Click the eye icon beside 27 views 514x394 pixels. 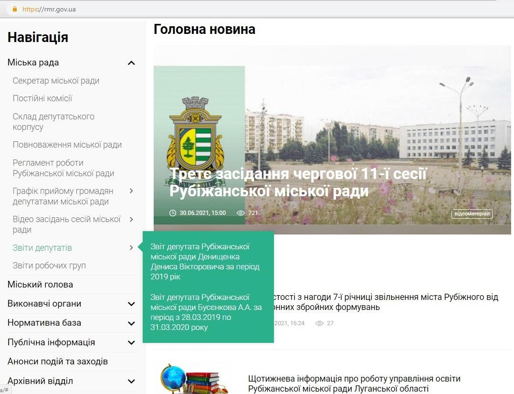pos(320,323)
